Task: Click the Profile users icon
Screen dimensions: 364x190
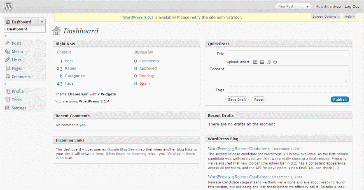Action: (8, 91)
